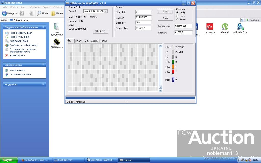Click the Current LBA value field
Screen dimensions: 261x163
point(184,26)
